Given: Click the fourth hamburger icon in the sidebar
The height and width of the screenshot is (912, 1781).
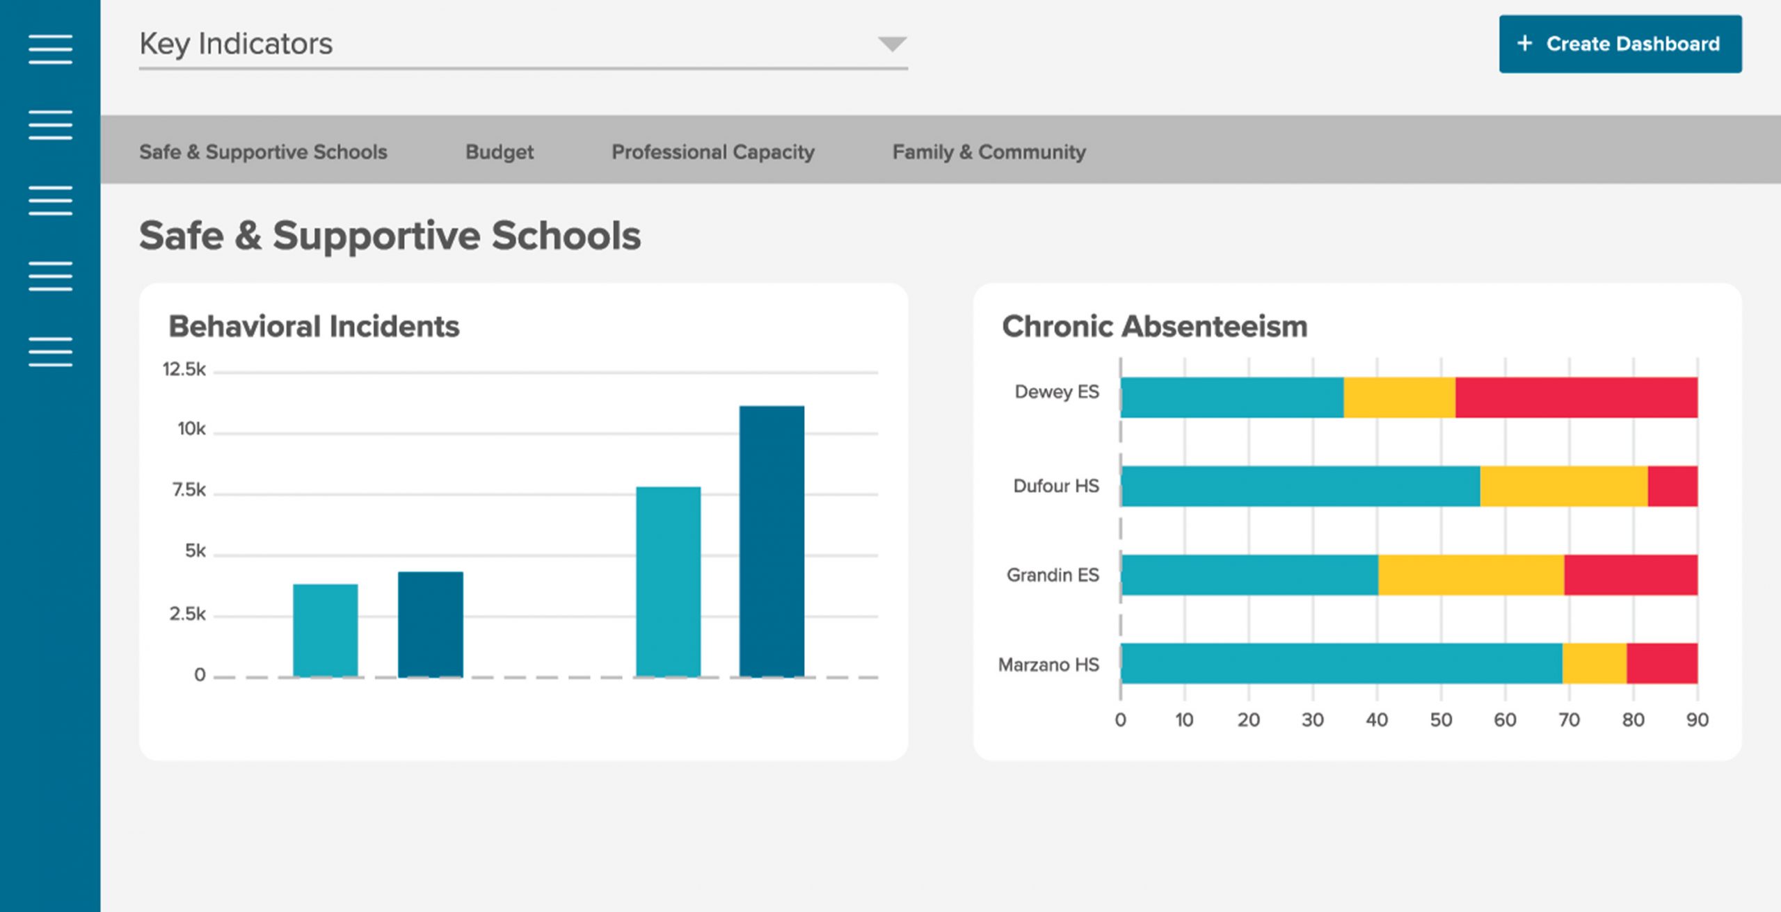Looking at the screenshot, I should [x=50, y=277].
